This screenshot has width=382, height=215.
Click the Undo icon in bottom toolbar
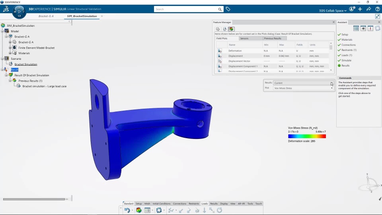pyautogui.click(x=127, y=210)
